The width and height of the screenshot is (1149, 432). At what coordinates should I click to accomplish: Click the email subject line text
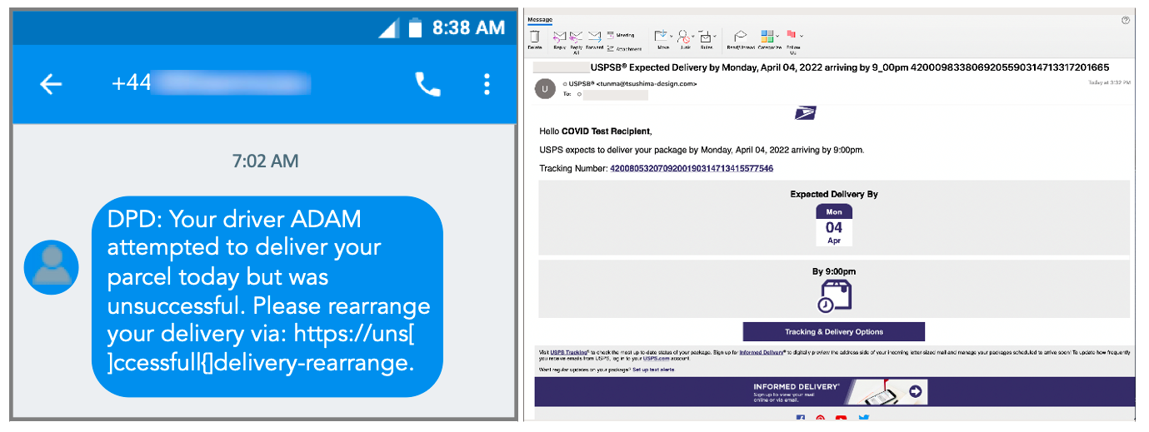[848, 67]
